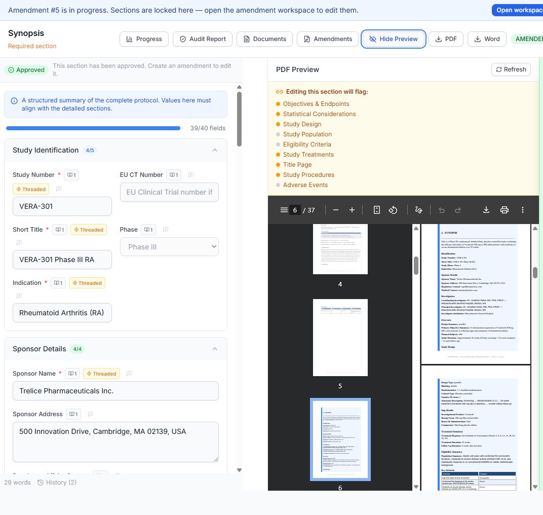Click the Study Number reference badge

coord(72,175)
